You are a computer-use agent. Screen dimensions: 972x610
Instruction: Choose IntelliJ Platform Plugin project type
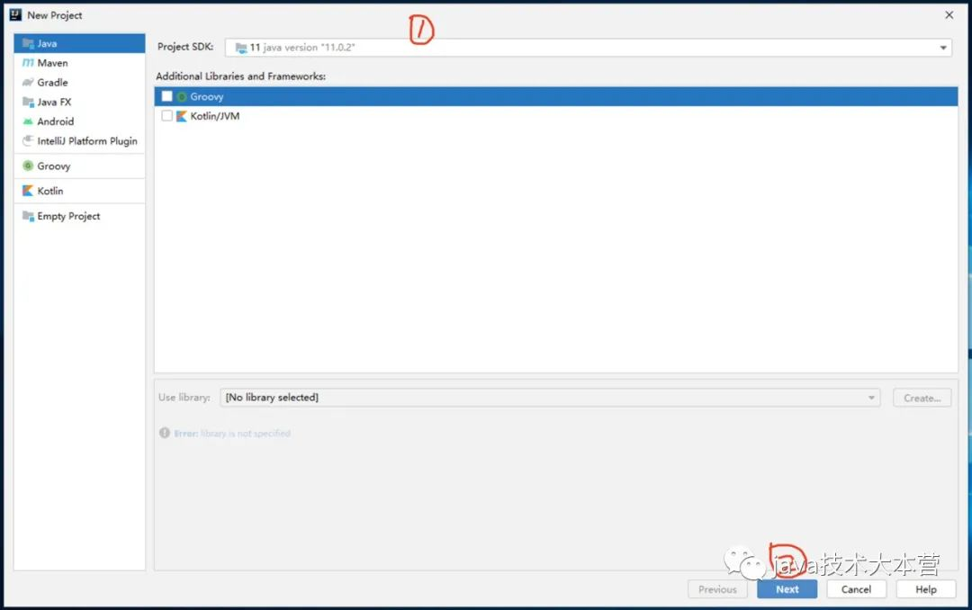[79, 140]
